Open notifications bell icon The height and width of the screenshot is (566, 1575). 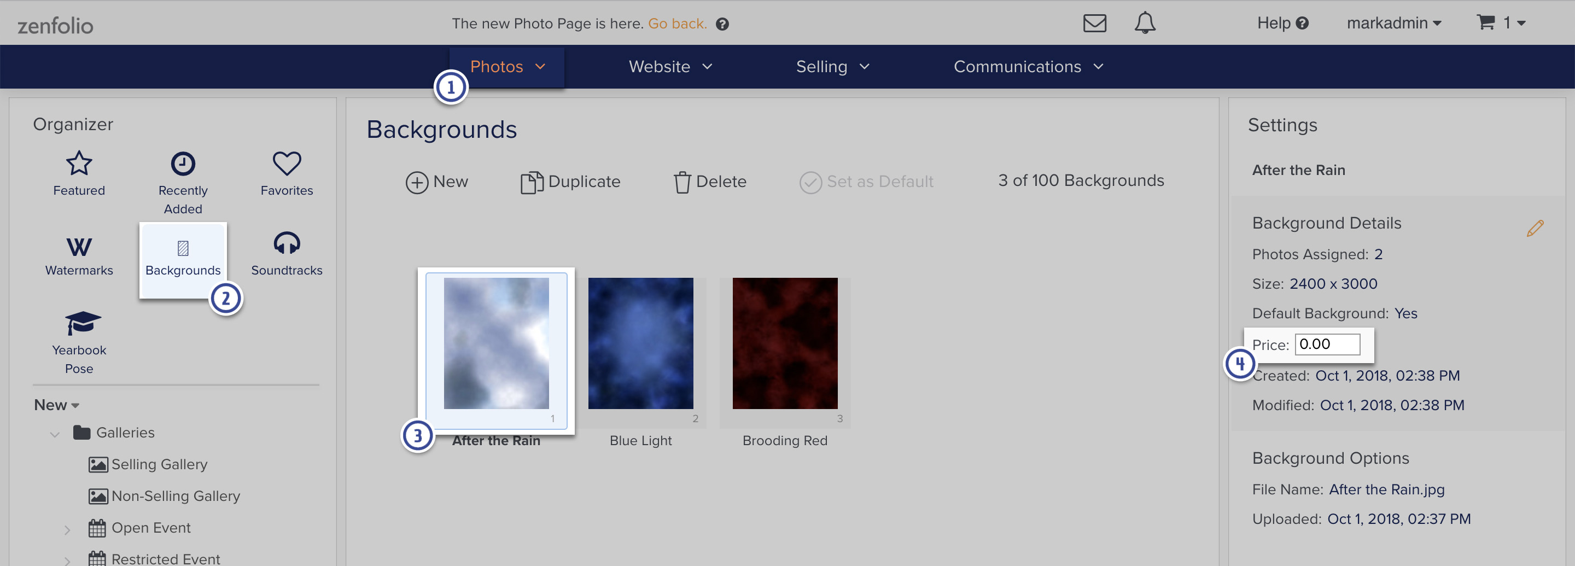point(1145,23)
